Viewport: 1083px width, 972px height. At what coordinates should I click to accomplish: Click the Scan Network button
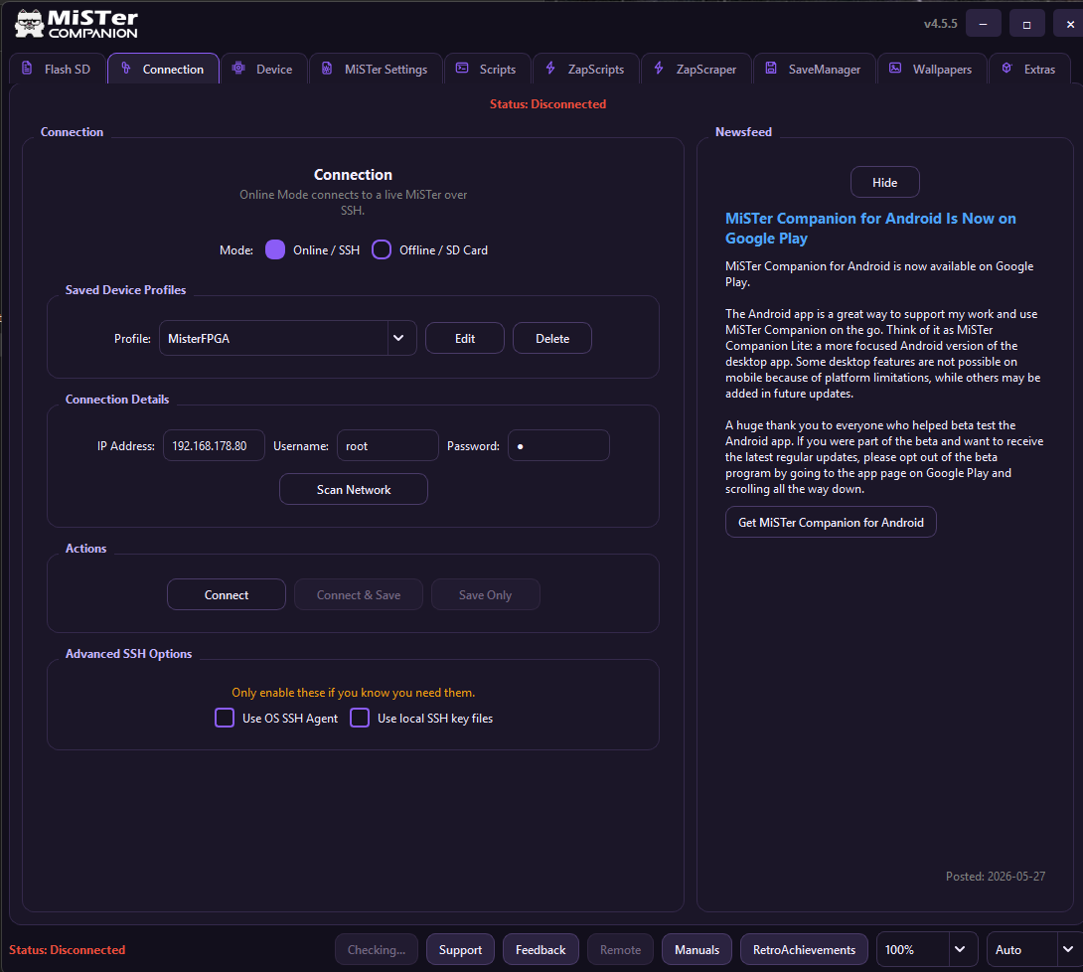[354, 489]
